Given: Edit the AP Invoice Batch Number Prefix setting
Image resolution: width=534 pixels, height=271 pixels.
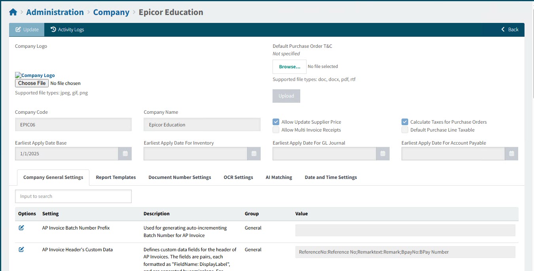Looking at the screenshot, I should [x=21, y=228].
